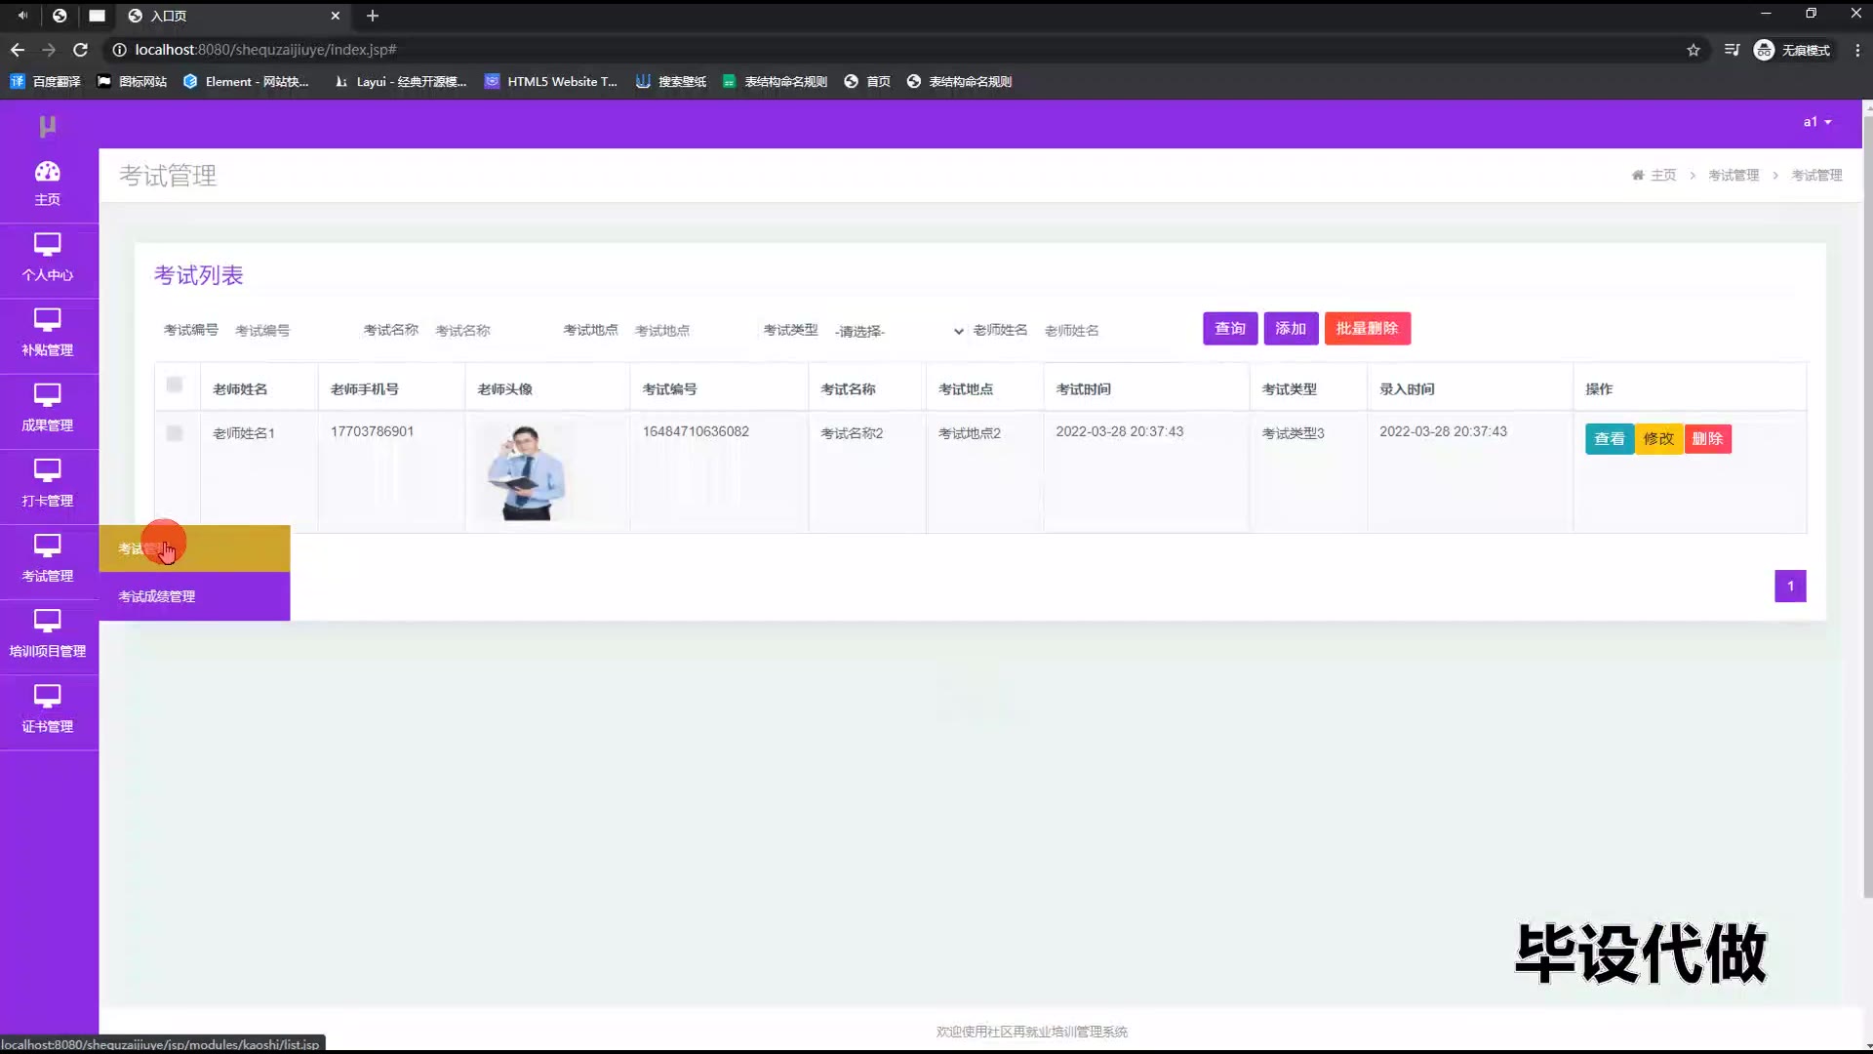This screenshot has height=1054, width=1873.
Task: Open 证书管理 sidebar icon
Action: coord(47,696)
